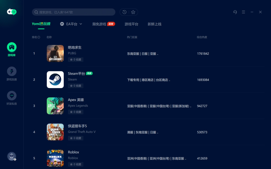The height and width of the screenshot is (169, 271).
Task: Click the customer service headset icon
Action: 235,12
